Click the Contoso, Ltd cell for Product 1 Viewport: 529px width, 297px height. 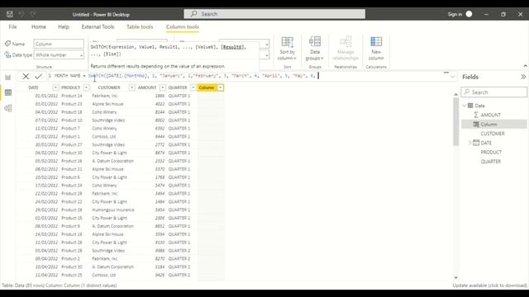pos(104,136)
